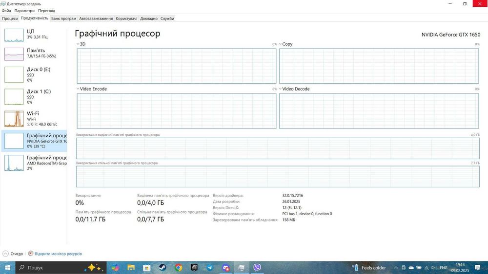
Task: Launch Epic Games Launcher from taskbar
Action: click(x=194, y=268)
